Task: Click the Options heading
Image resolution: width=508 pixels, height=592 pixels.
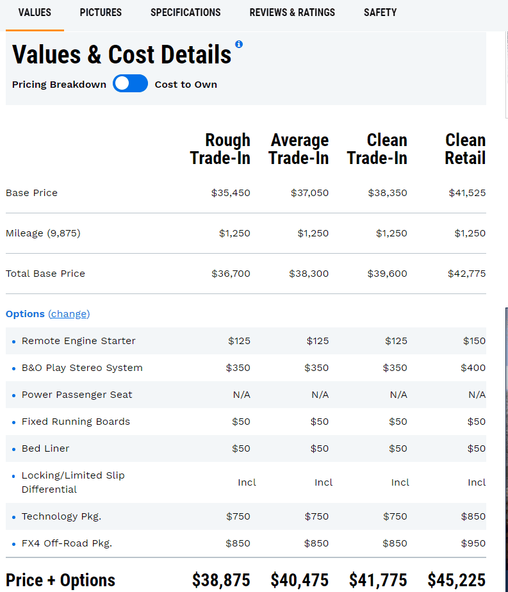Action: [25, 314]
